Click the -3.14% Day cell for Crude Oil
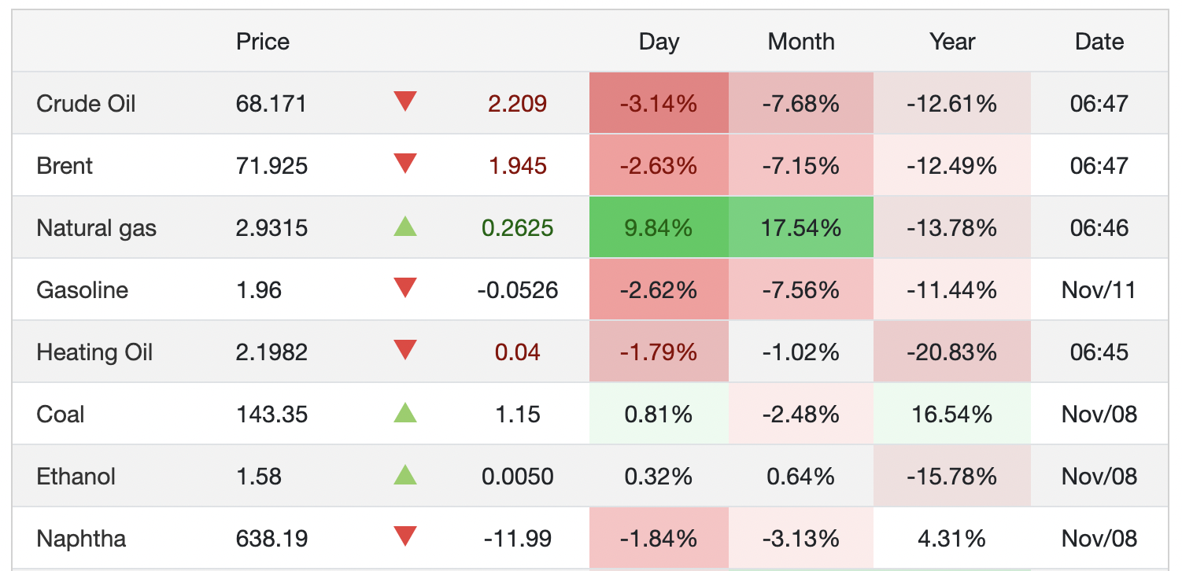 (x=659, y=103)
